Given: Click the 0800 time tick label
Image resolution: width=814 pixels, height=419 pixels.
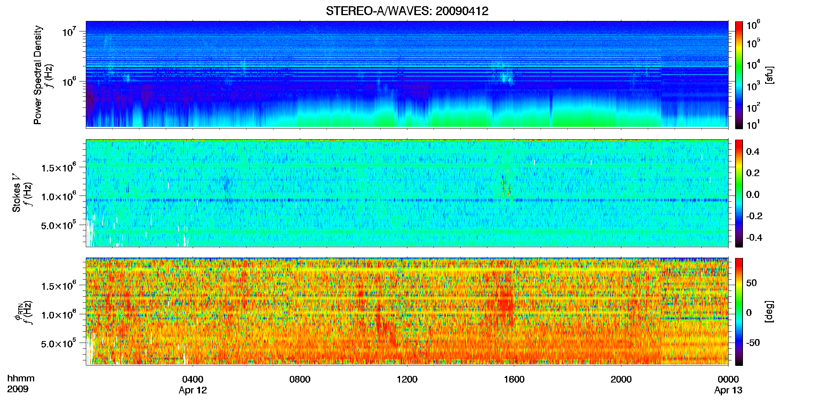Looking at the screenshot, I should pos(300,379).
